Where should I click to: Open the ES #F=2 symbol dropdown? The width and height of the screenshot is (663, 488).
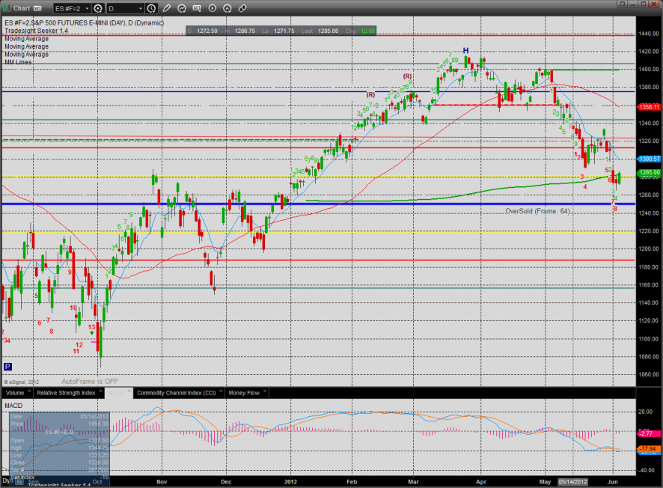click(x=72, y=8)
